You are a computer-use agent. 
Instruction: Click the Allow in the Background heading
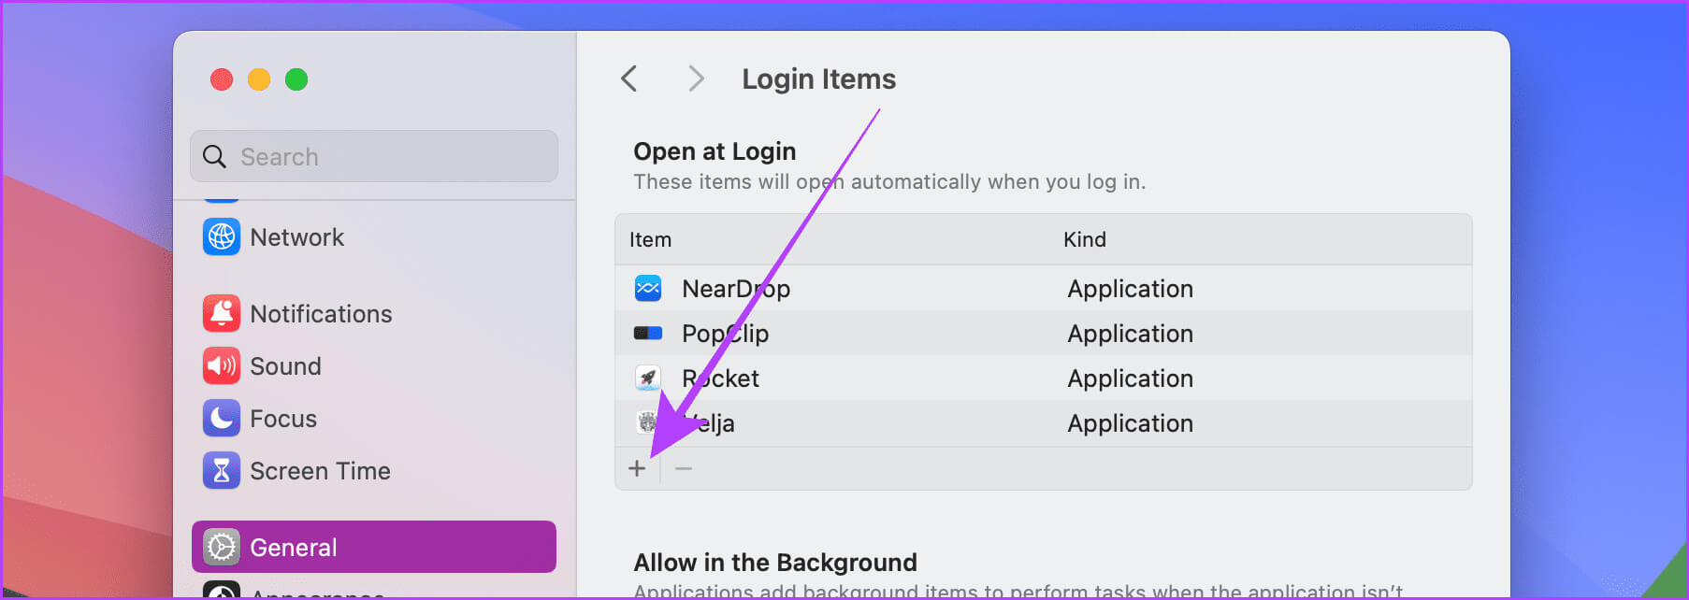click(775, 563)
